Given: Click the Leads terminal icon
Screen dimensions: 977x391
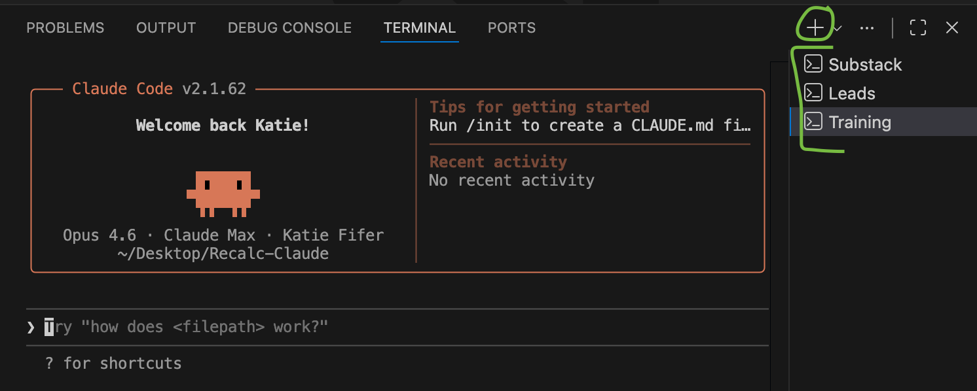Looking at the screenshot, I should coord(813,93).
